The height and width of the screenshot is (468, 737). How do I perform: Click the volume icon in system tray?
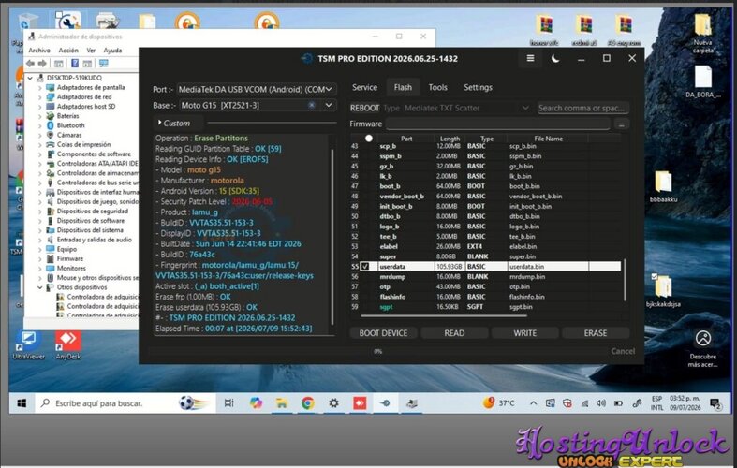point(600,403)
